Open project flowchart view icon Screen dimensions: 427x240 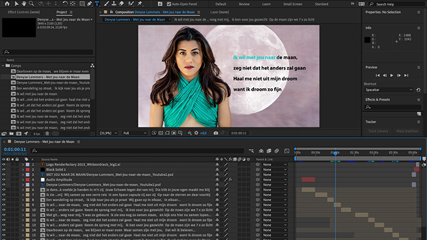coord(92,65)
